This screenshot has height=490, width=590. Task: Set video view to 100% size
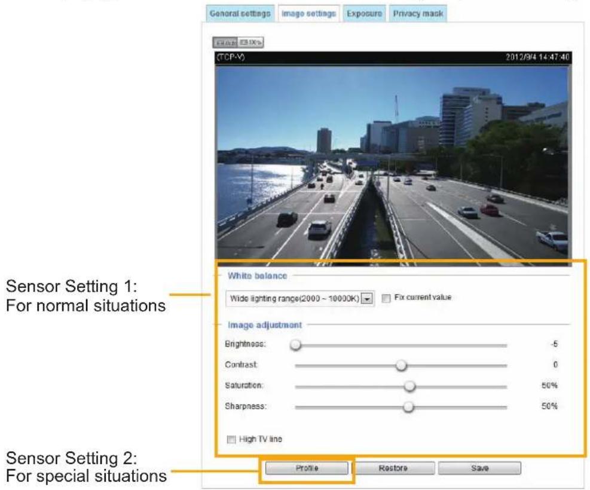coord(250,42)
